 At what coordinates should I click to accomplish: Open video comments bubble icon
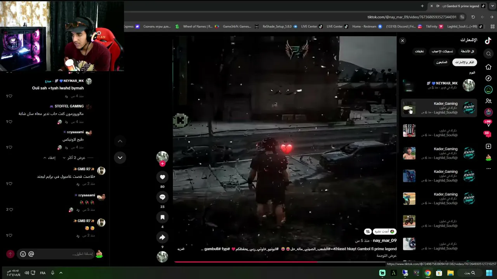coord(162,197)
